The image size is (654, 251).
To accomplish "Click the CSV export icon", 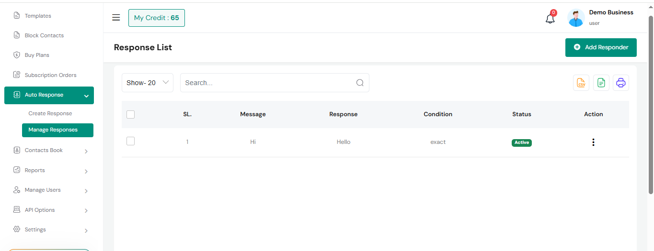I will pos(581,83).
